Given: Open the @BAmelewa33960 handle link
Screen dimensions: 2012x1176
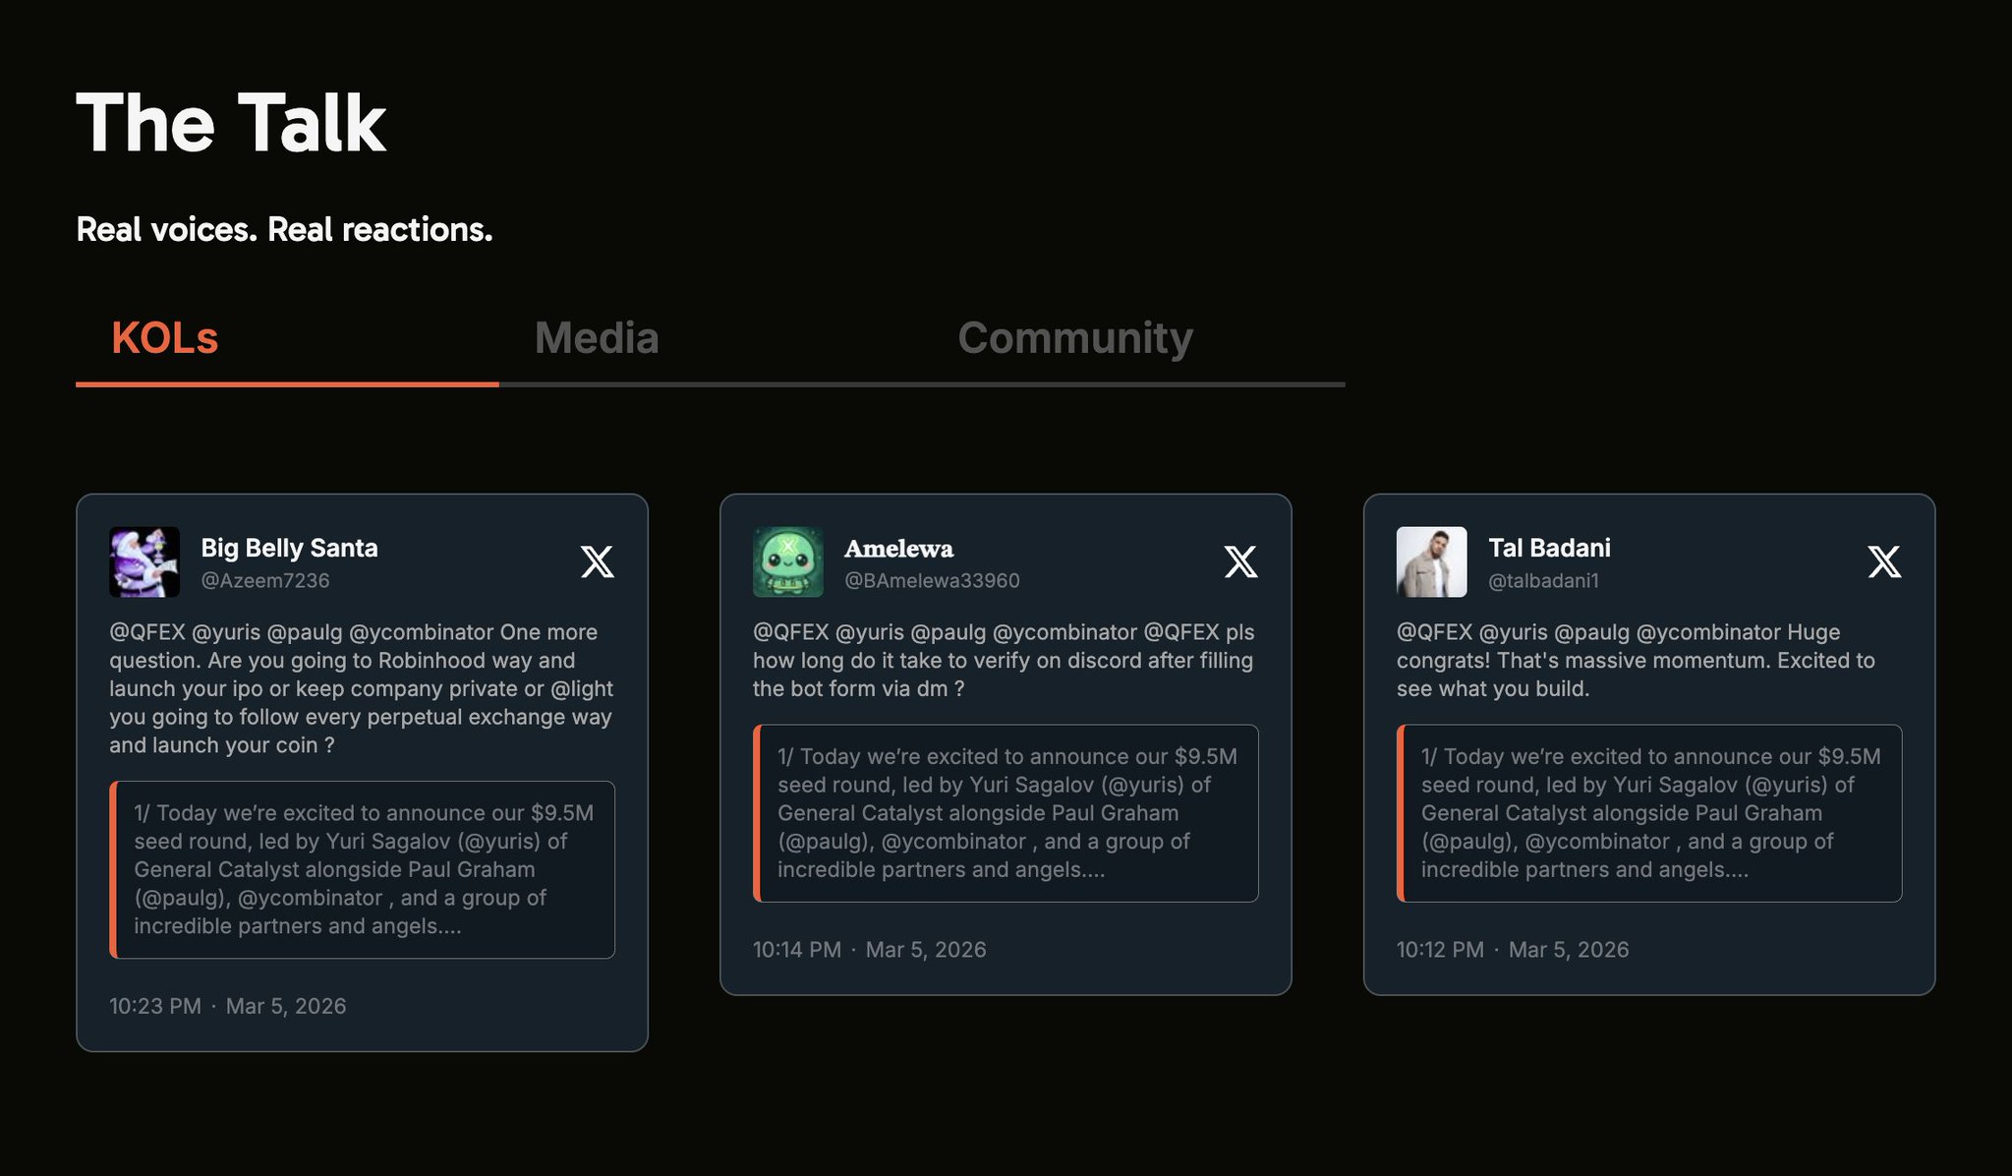Looking at the screenshot, I should pyautogui.click(x=932, y=580).
